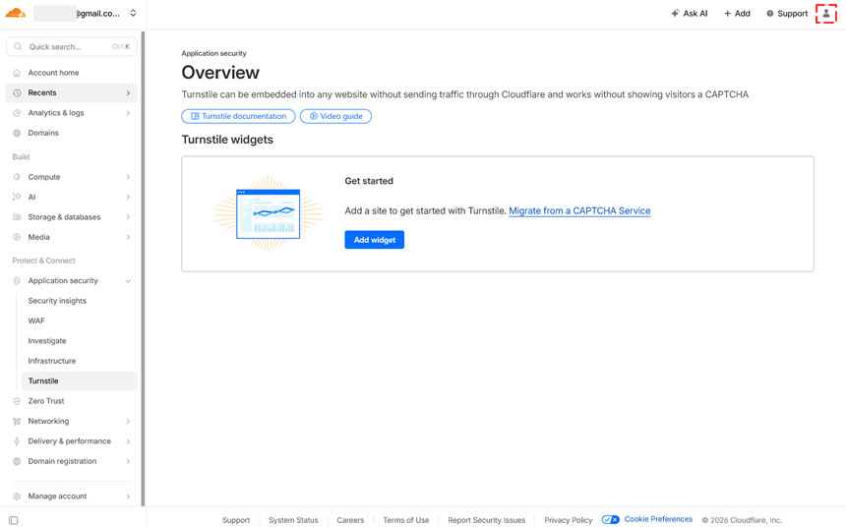Expand the Analytics & logs chevron
The image size is (846, 527).
tap(129, 113)
